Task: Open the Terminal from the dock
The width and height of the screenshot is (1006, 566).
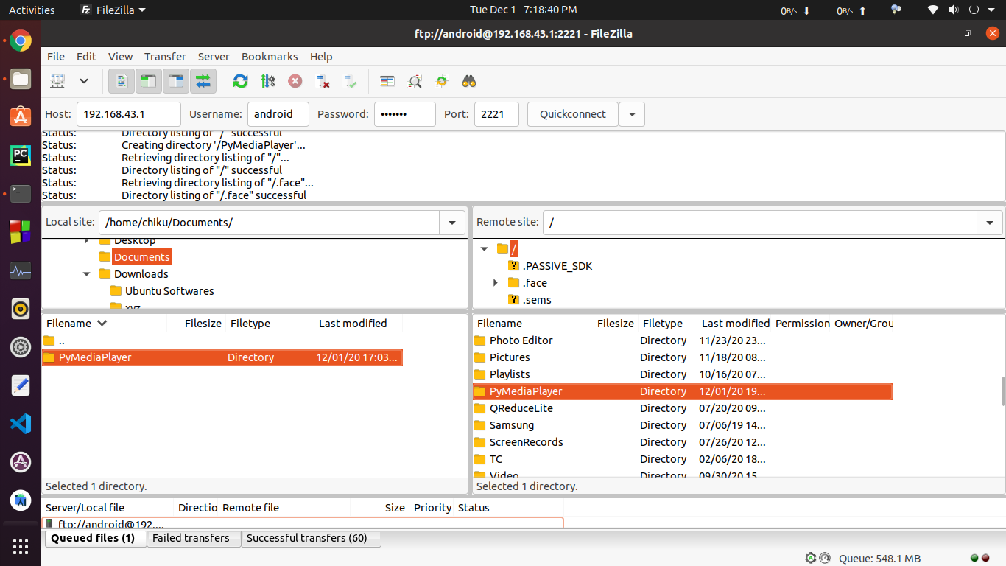Action: click(21, 194)
